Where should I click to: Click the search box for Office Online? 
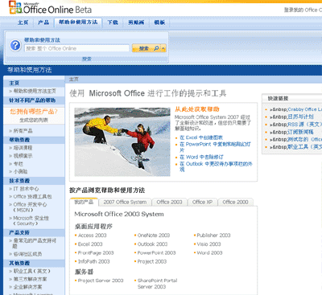coord(76,48)
